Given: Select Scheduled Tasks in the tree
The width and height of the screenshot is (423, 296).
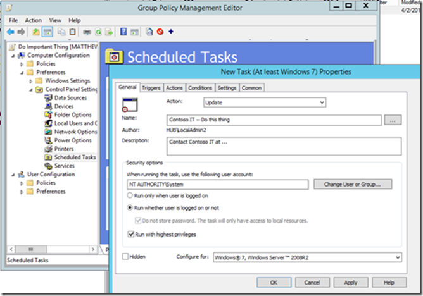Looking at the screenshot, I should [75, 157].
